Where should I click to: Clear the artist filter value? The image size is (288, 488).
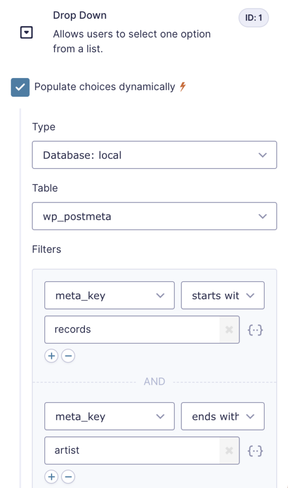(229, 451)
